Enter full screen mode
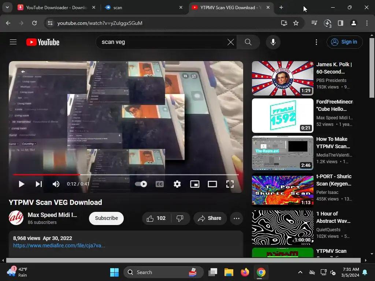Viewport: 375px width, 281px height. click(230, 184)
